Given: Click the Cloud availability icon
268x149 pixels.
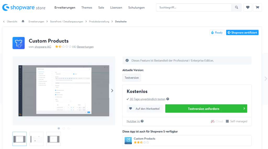Looking at the screenshot, I should click(x=213, y=121).
